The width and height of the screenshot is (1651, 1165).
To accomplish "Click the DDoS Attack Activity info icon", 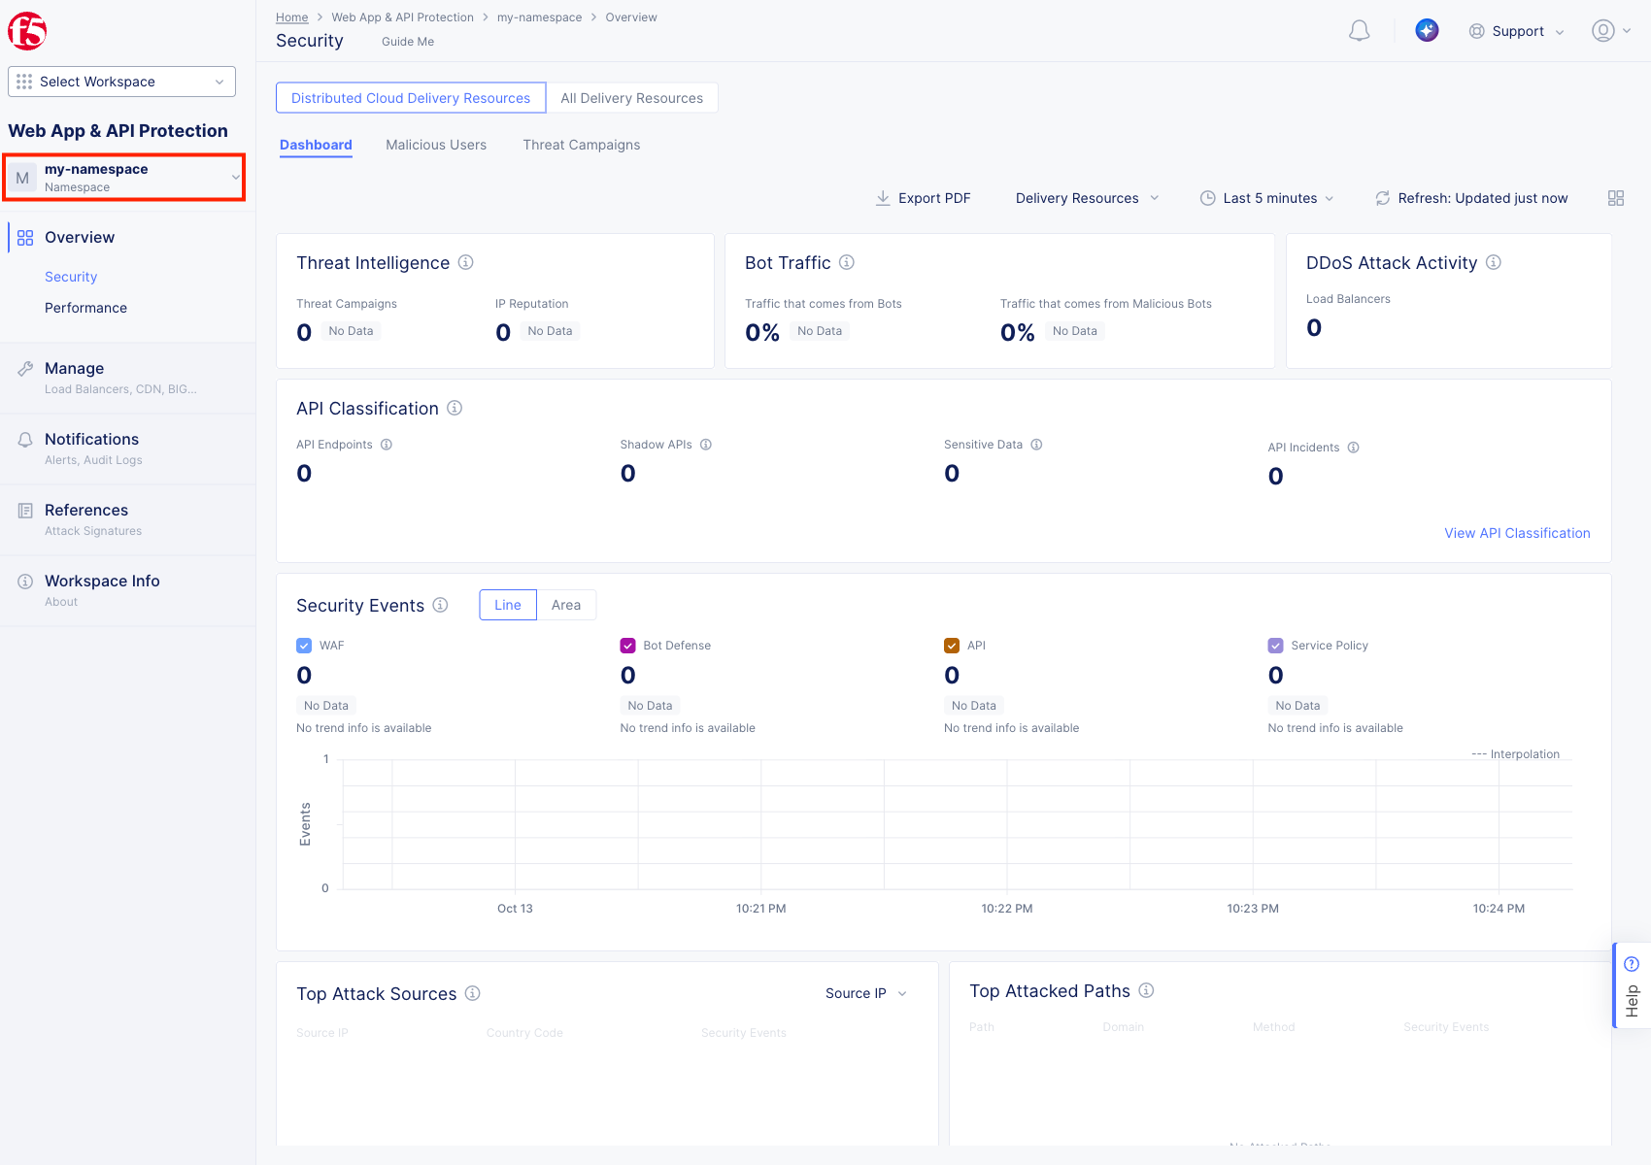I will (1494, 262).
